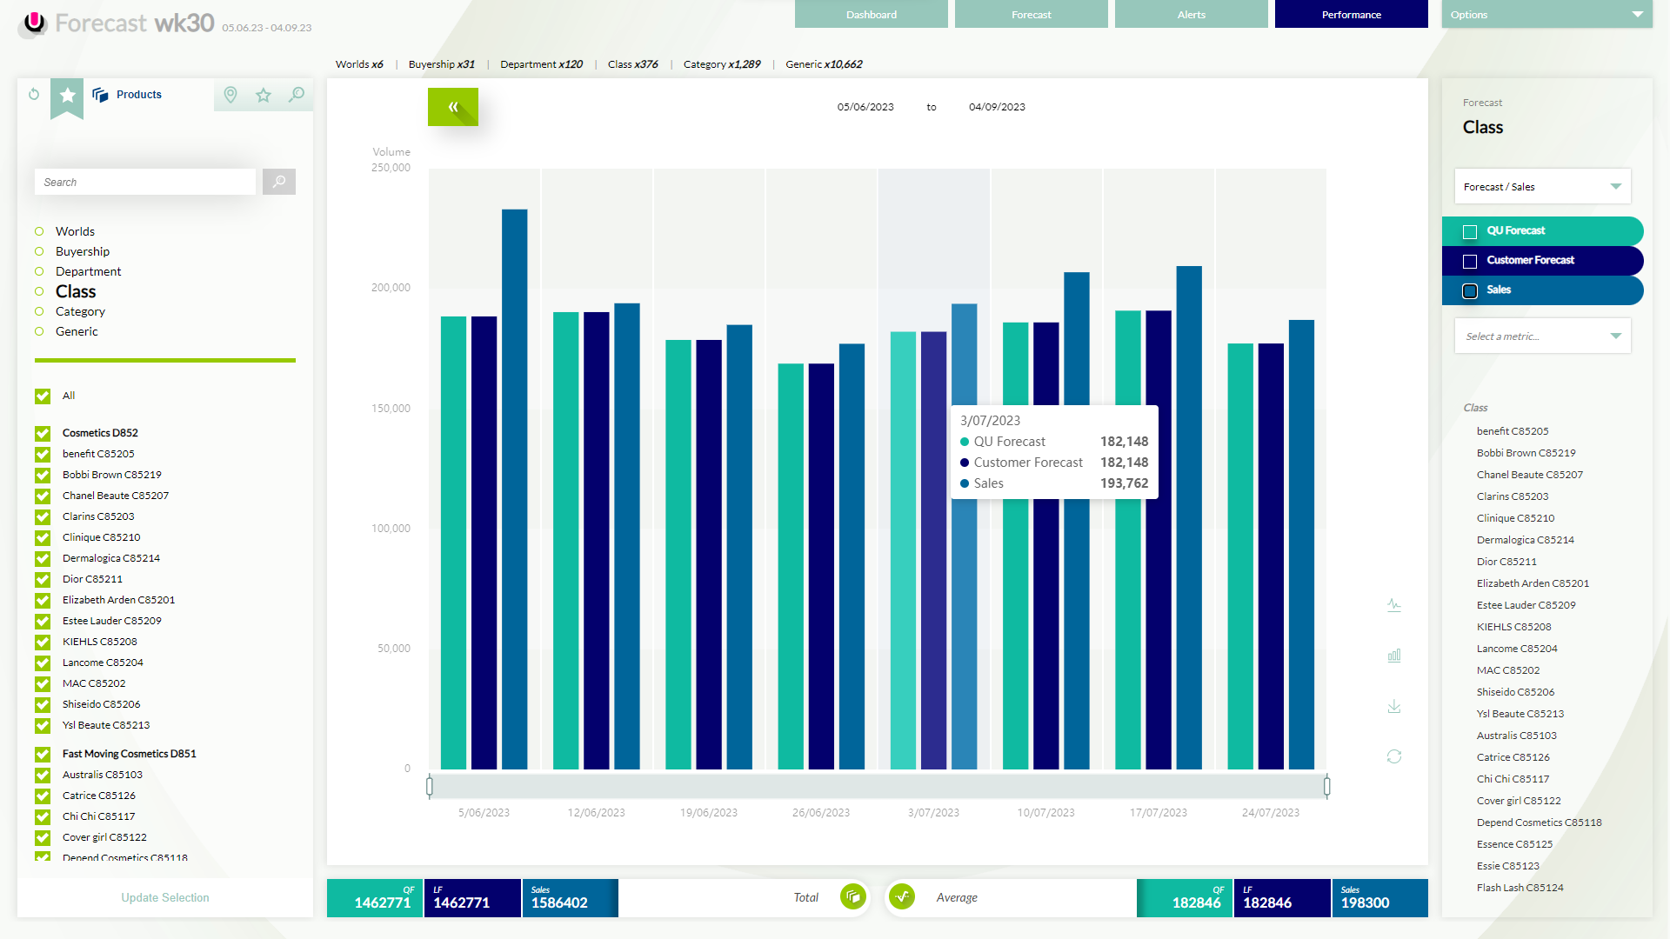This screenshot has width=1670, height=939.
Task: Click the star favorites tab icon
Action: [x=67, y=96]
